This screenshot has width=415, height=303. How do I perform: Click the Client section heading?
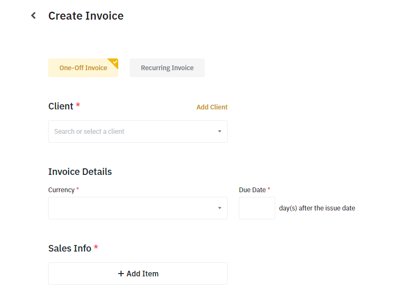click(x=61, y=106)
